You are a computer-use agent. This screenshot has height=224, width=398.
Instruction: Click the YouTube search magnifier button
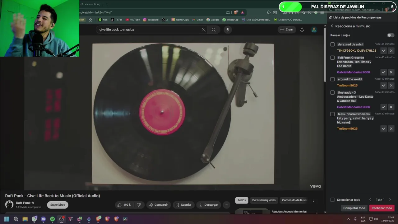(x=214, y=30)
